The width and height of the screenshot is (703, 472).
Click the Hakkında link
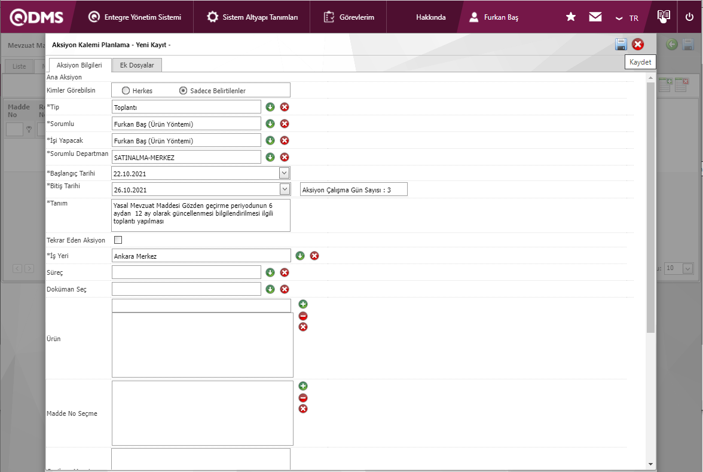click(430, 17)
